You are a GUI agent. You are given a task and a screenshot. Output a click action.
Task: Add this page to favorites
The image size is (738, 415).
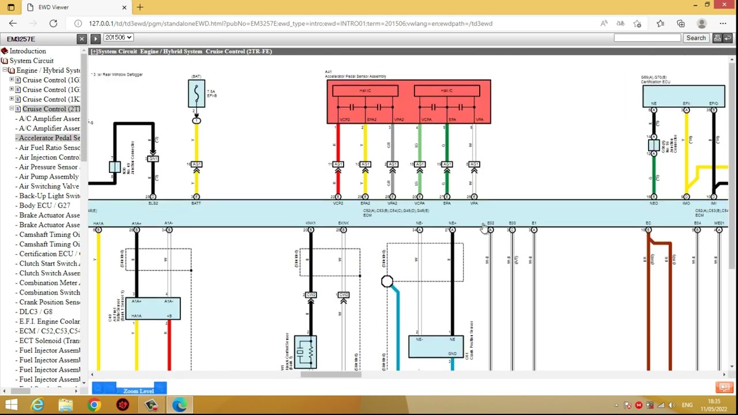point(637,24)
